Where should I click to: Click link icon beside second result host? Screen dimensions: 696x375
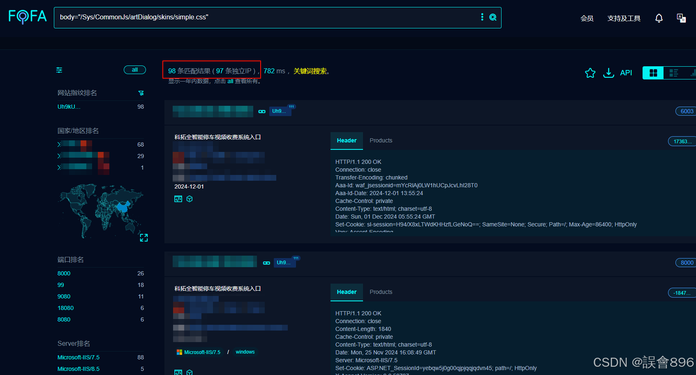(266, 263)
